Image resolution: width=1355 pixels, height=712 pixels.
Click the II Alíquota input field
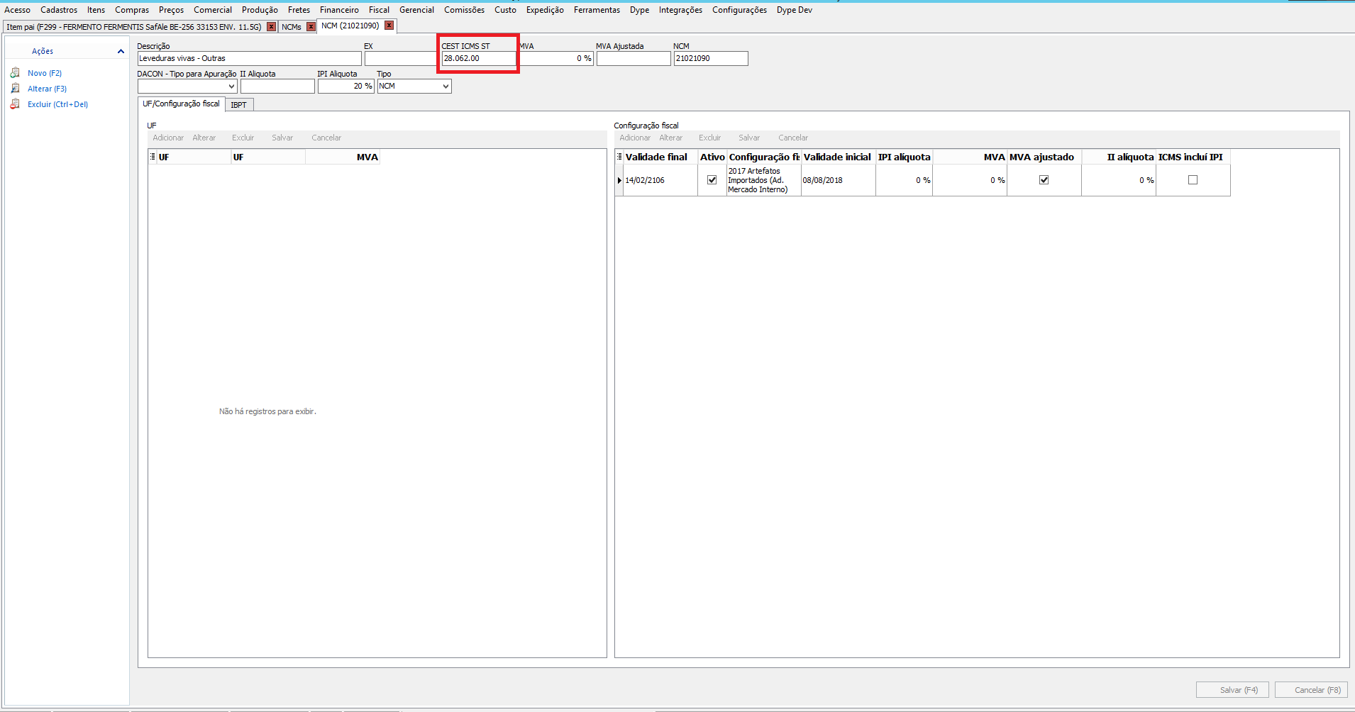[x=277, y=86]
